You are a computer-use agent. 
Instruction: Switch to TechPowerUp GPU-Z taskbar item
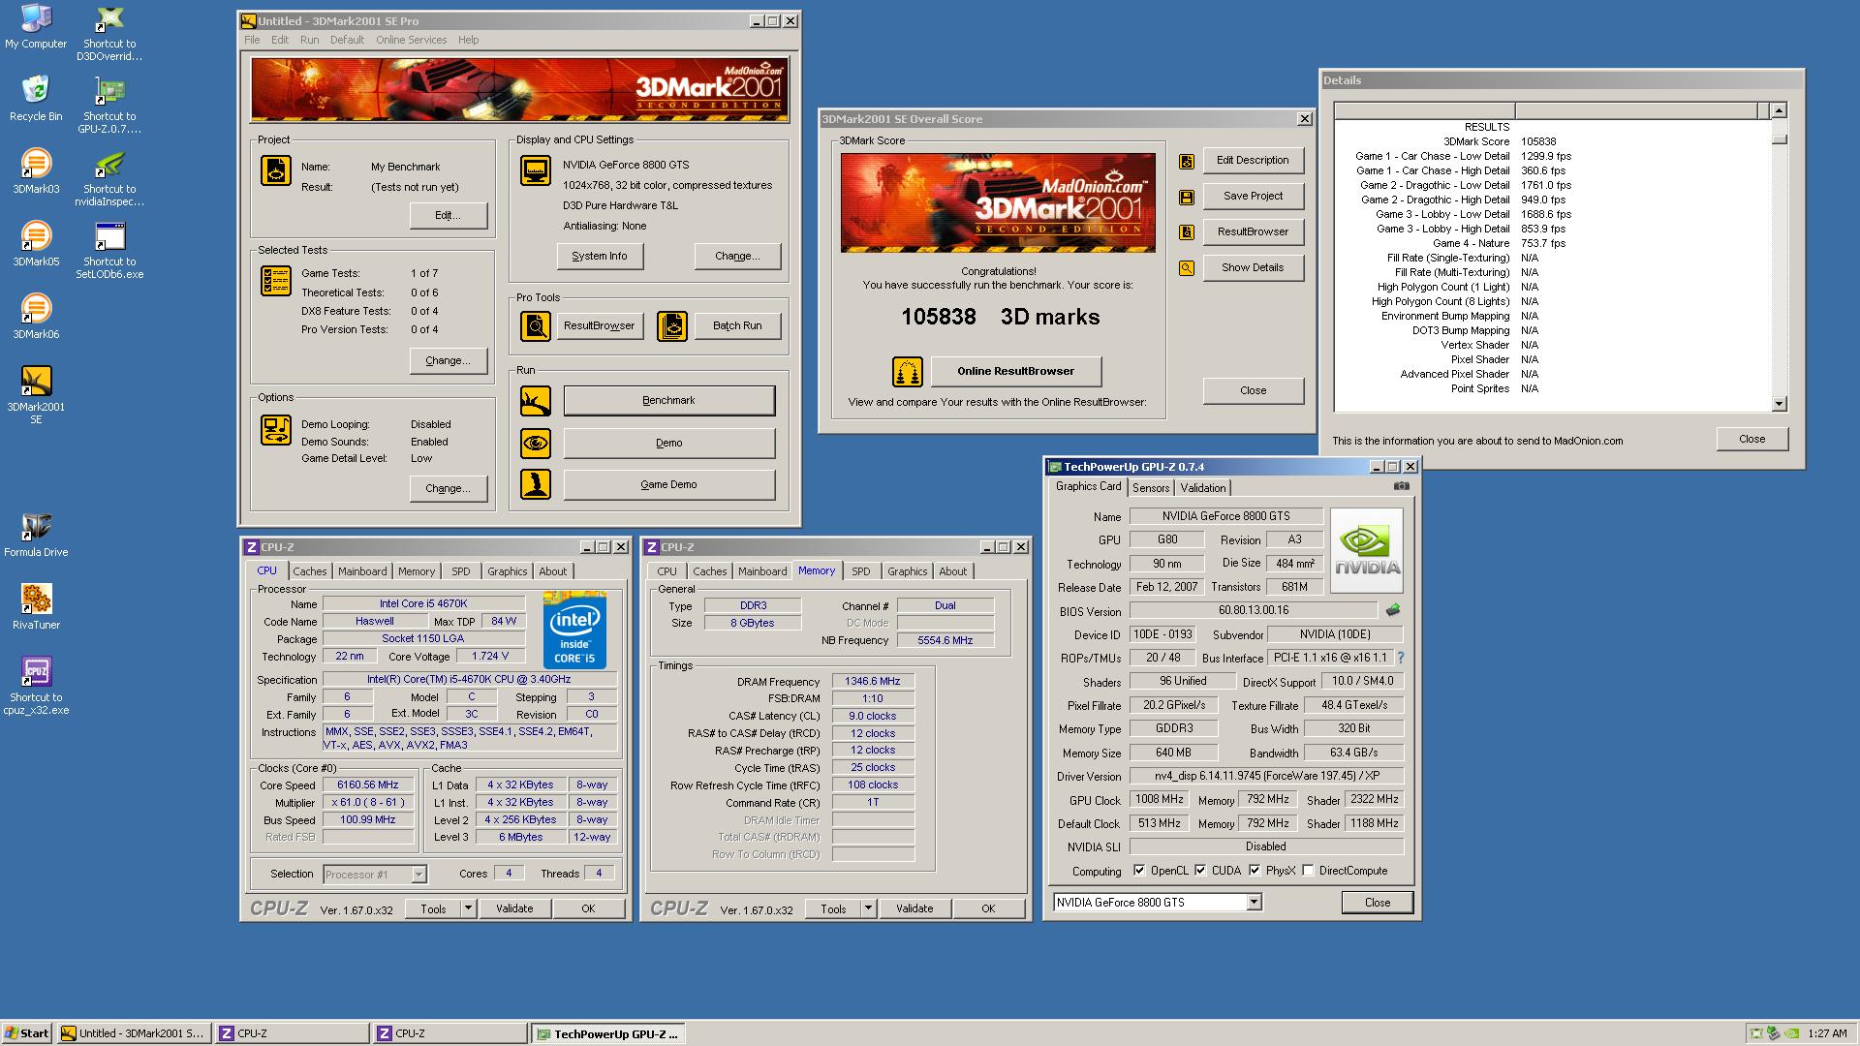click(608, 1033)
